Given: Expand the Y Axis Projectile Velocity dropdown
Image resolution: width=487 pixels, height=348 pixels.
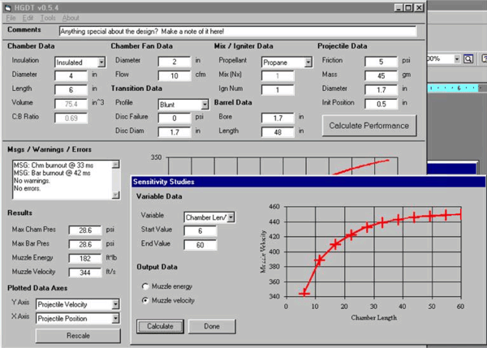Looking at the screenshot, I should [x=116, y=305].
